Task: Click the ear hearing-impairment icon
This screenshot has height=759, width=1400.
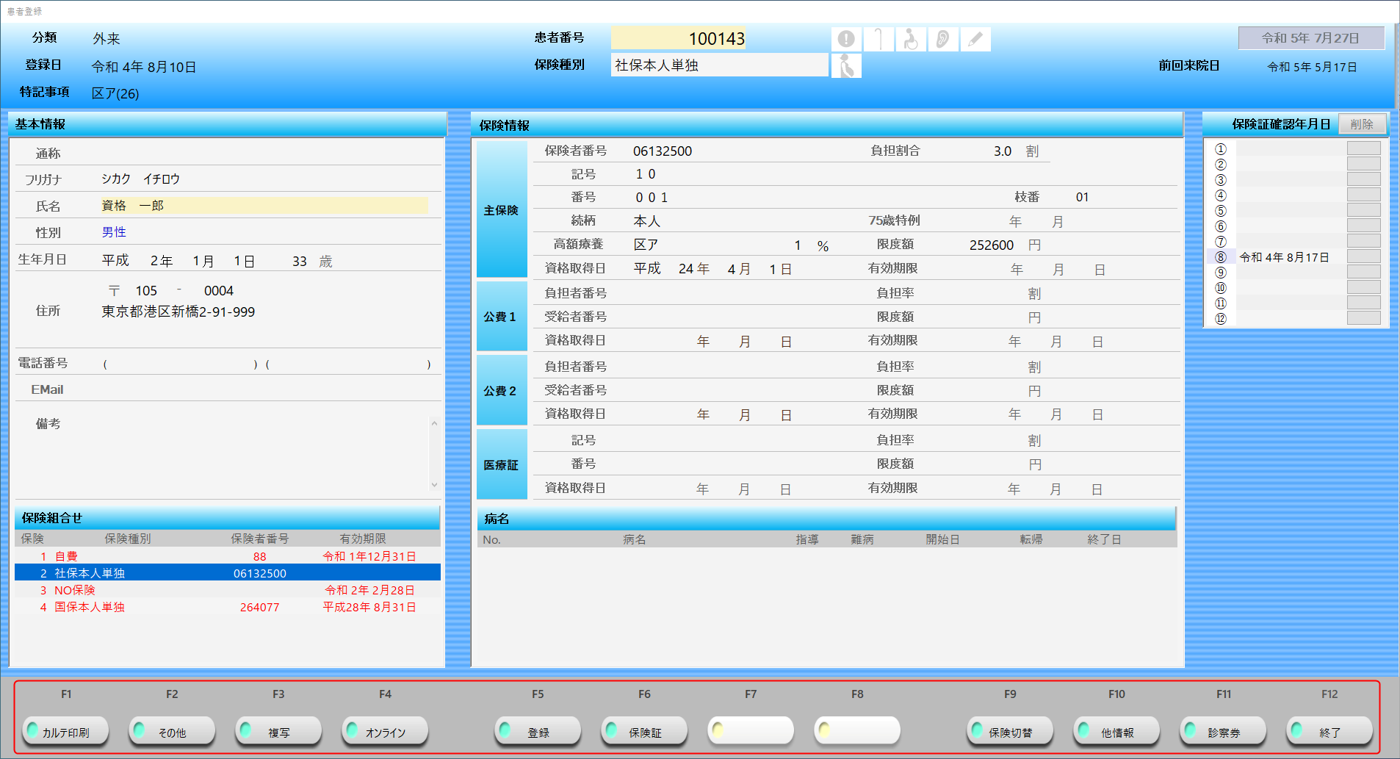Action: [943, 39]
